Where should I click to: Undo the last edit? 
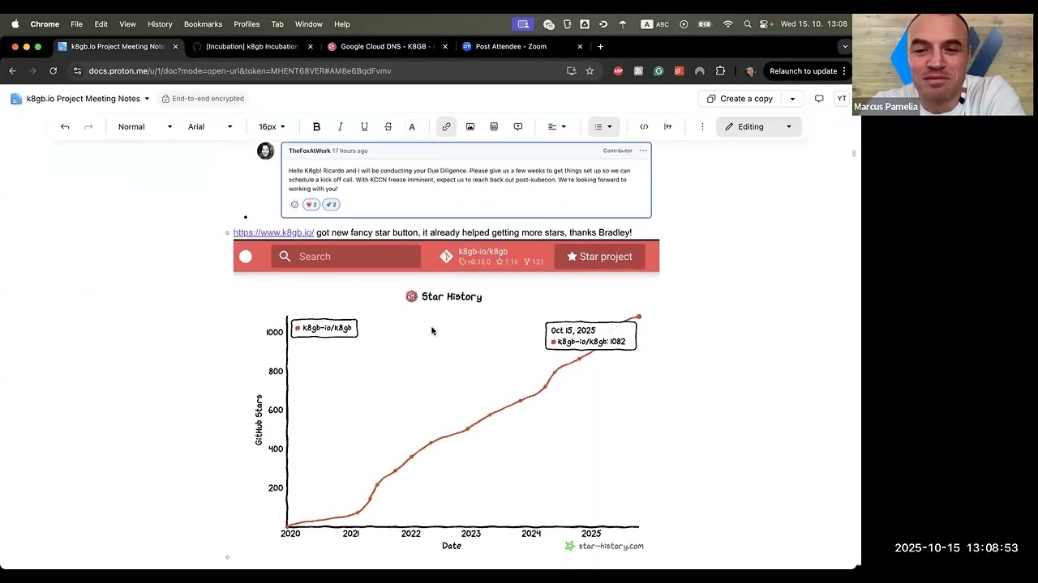[x=65, y=126]
